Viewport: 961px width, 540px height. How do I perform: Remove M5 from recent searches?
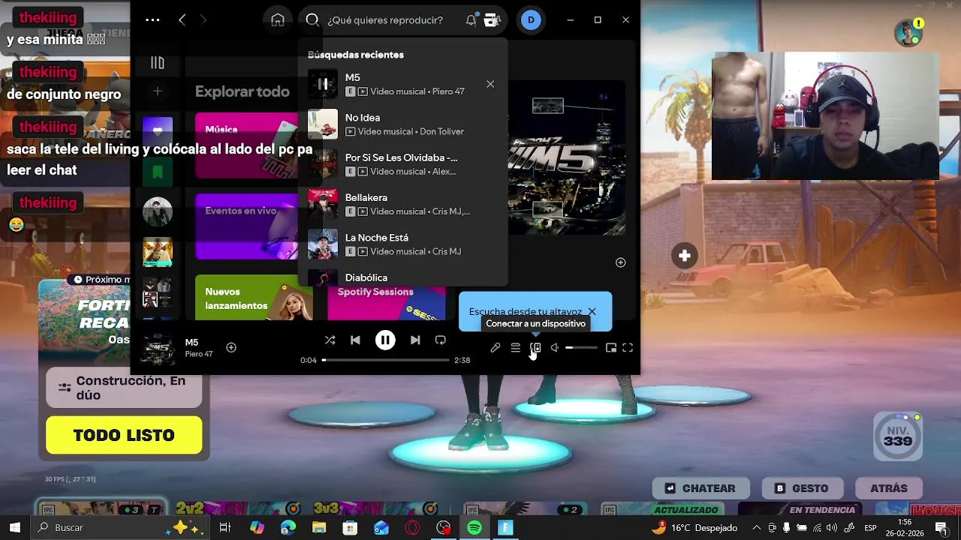[490, 84]
